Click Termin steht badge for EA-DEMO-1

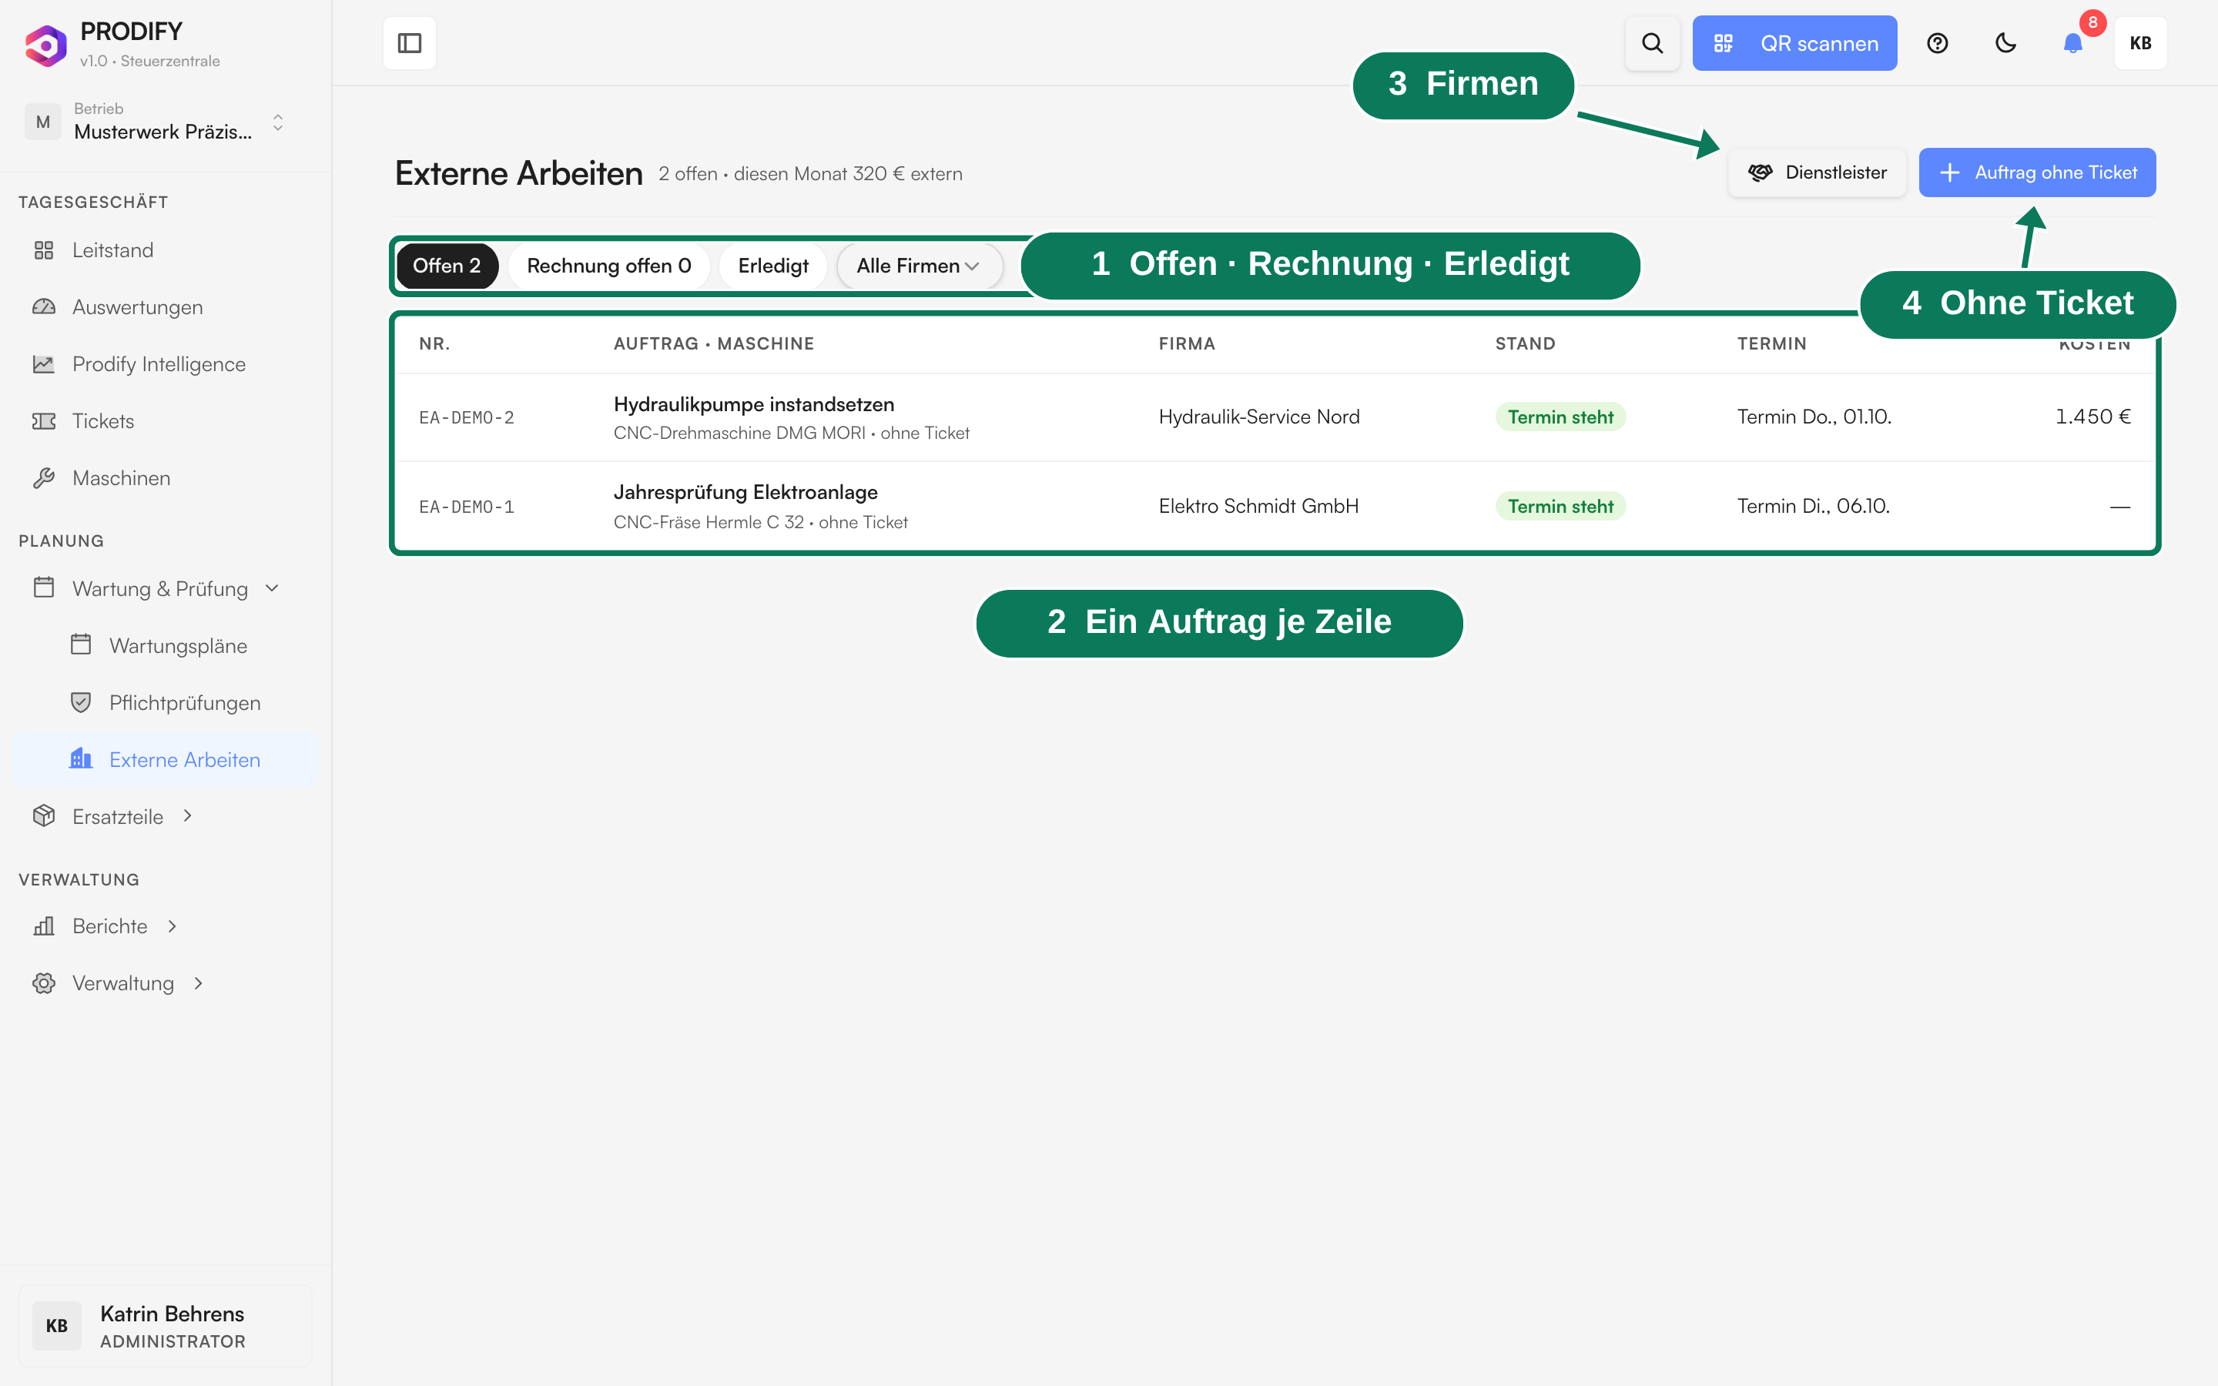coord(1560,506)
